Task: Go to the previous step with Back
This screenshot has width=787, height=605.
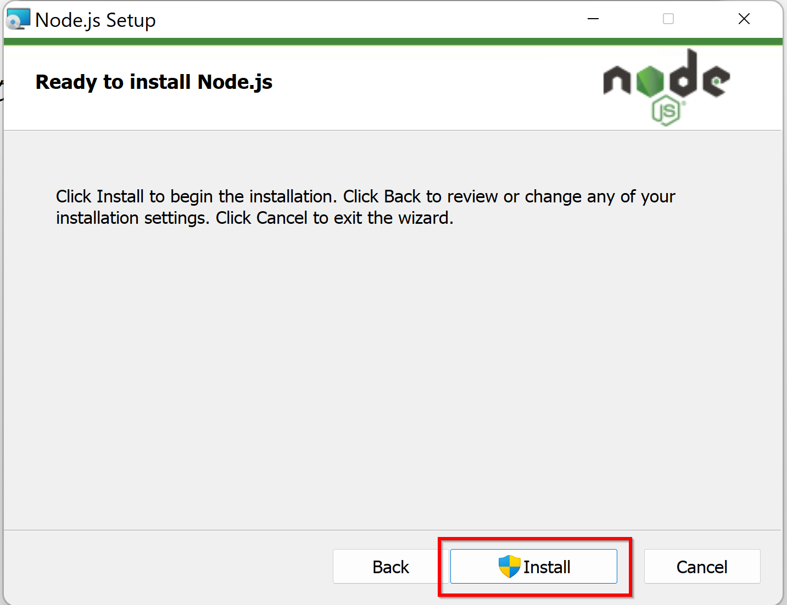Action: point(390,566)
